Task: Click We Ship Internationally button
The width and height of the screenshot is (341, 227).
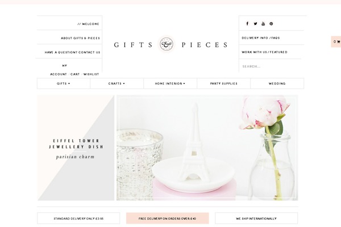Action: [256, 218]
